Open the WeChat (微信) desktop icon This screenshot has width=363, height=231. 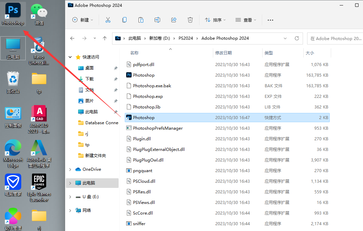tap(39, 14)
